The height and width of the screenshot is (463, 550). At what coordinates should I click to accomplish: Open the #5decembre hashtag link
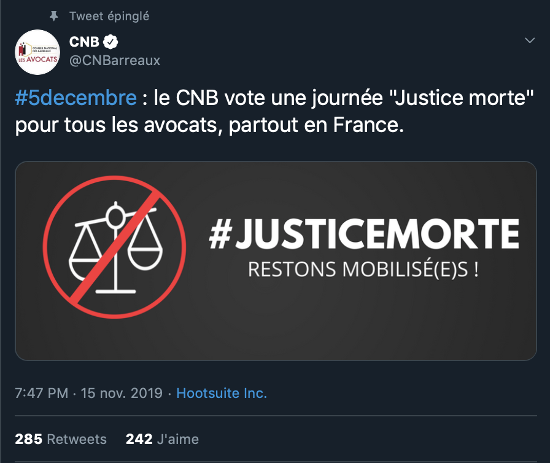pos(76,98)
